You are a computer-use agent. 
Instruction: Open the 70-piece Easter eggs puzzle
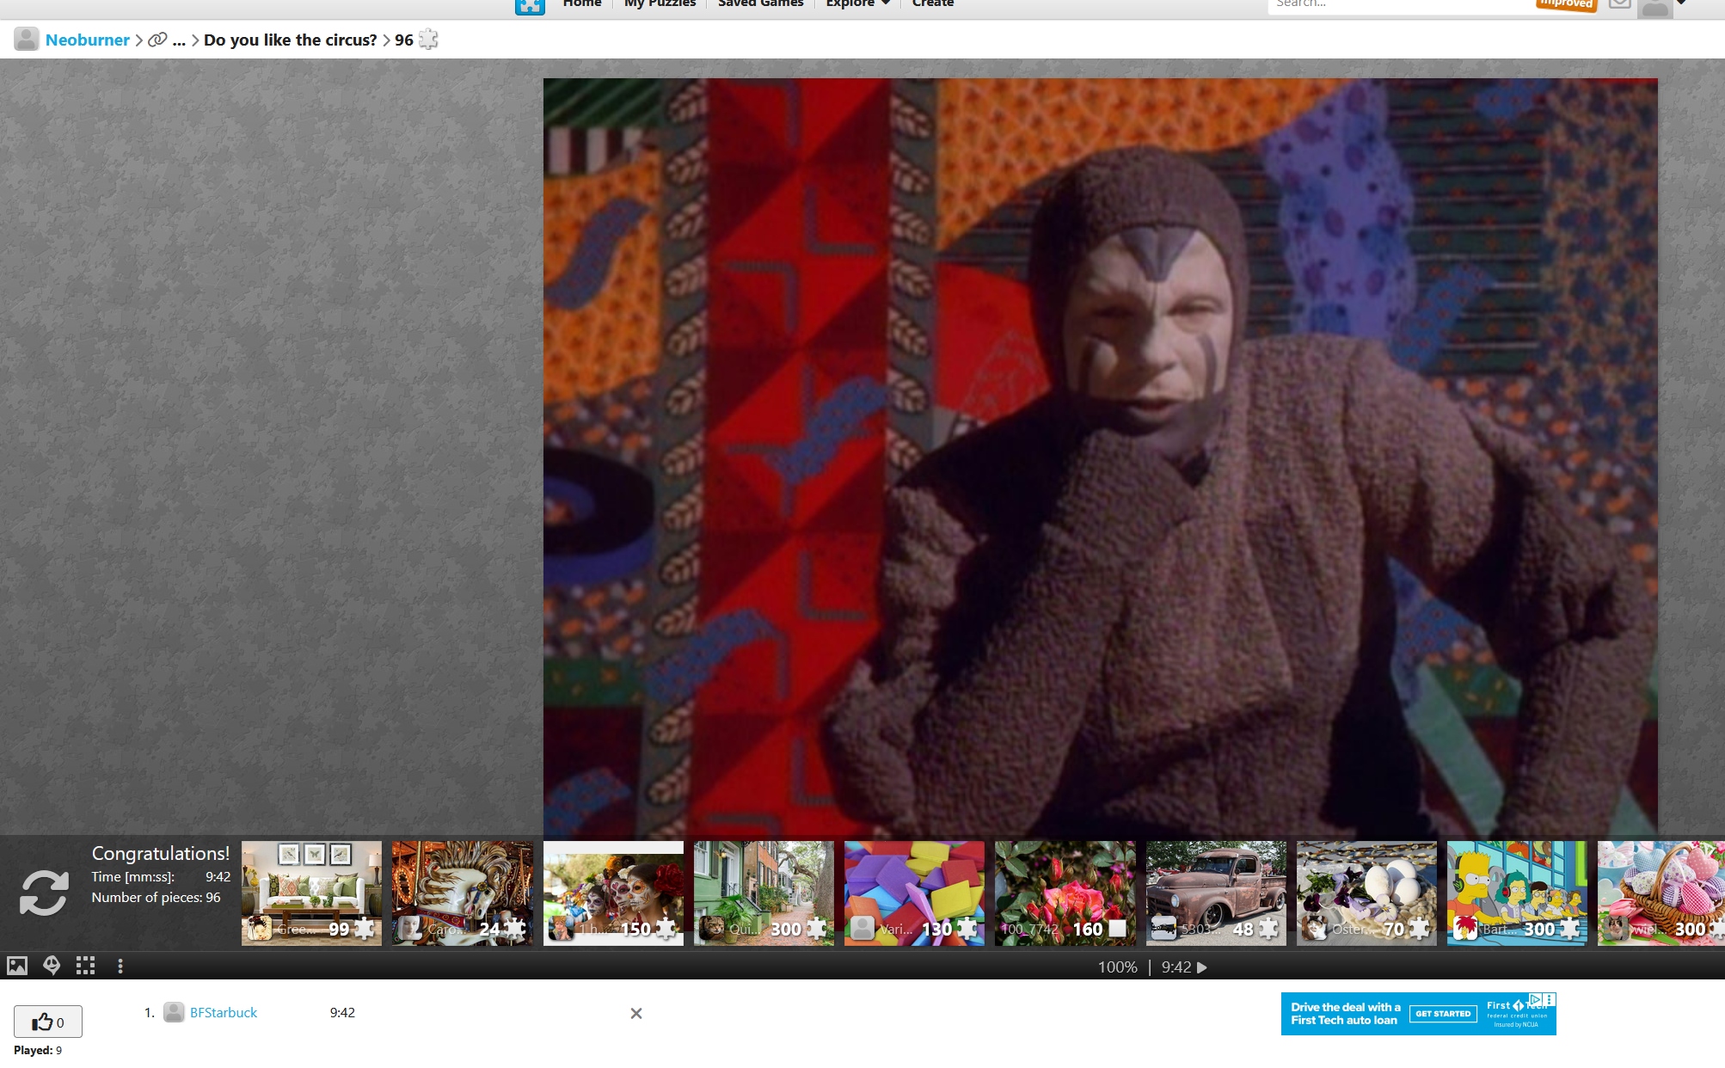pyautogui.click(x=1366, y=893)
